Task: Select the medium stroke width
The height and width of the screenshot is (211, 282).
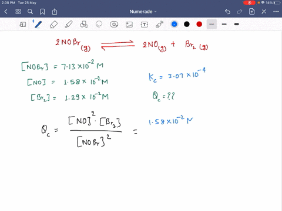Action: (224, 24)
